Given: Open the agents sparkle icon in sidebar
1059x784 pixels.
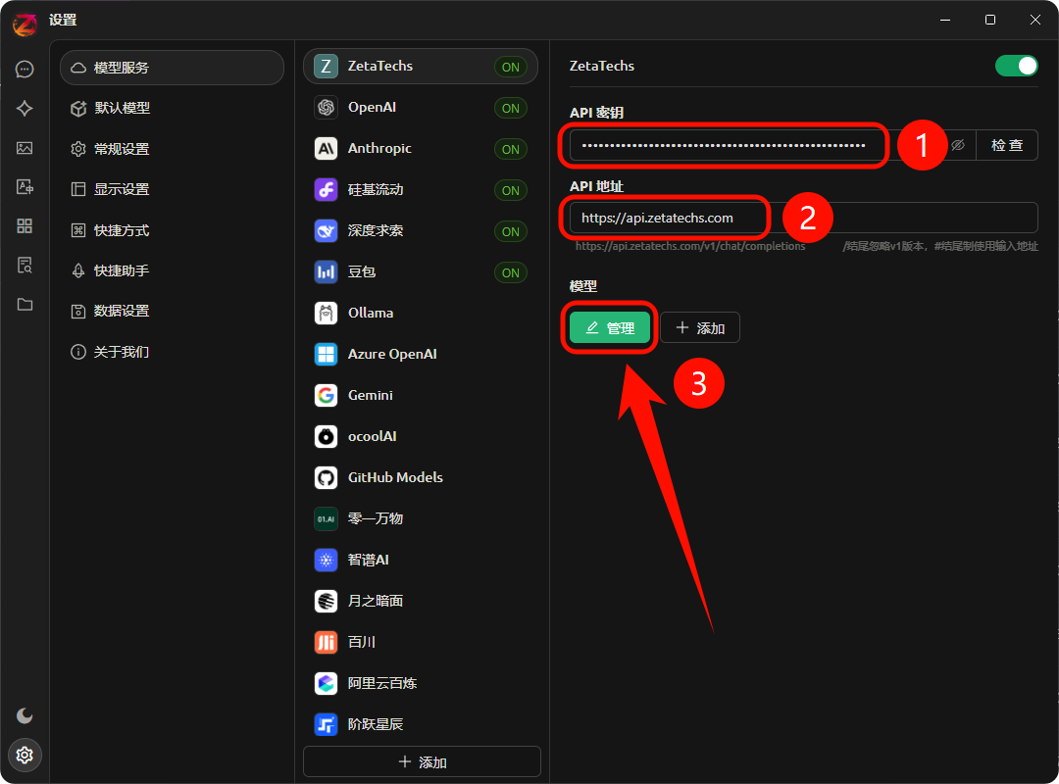Looking at the screenshot, I should [25, 109].
